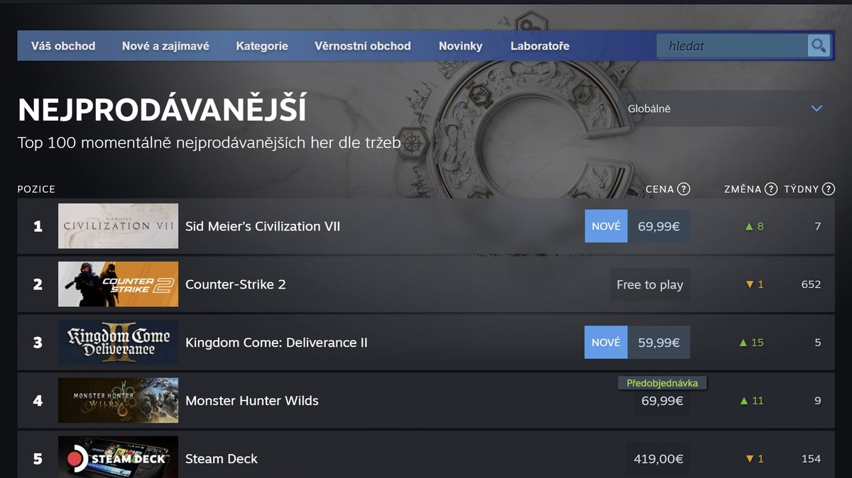Click the Kingdom Come: Deliverance II cover thumbnail

[x=118, y=342]
